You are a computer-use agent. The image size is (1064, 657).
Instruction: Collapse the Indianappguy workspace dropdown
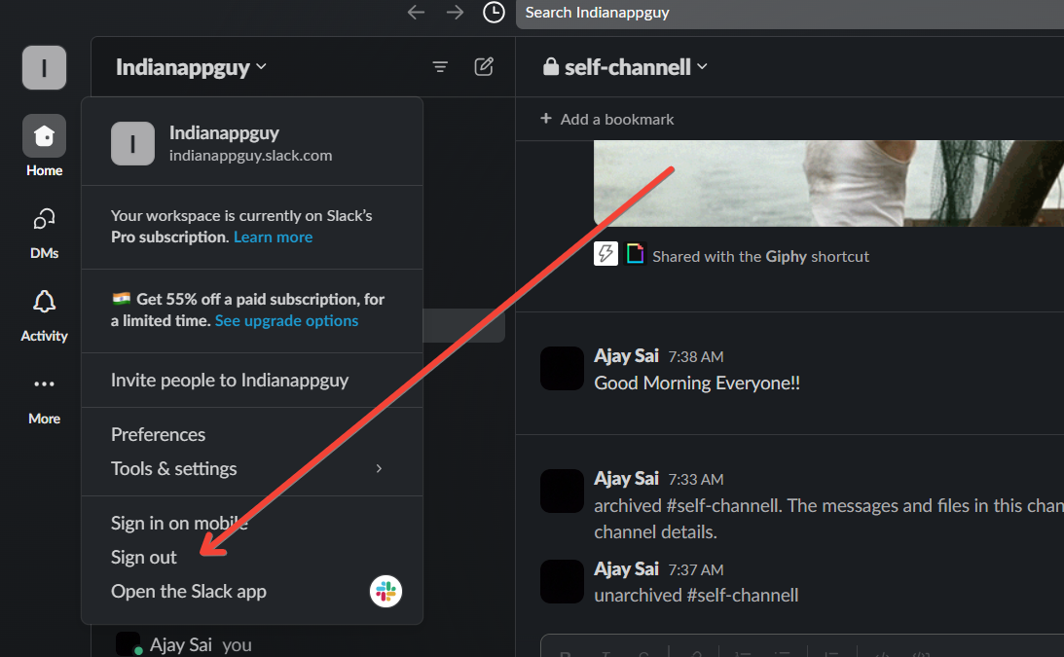point(191,67)
